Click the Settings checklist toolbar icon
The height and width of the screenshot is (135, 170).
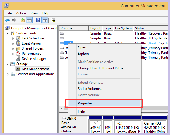coord(53,20)
